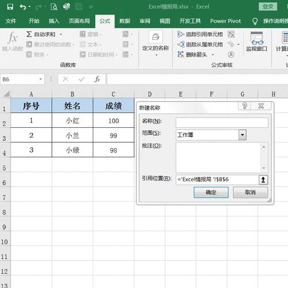Close the New Name dialog
Screen dimensions: 288x288
[261, 106]
